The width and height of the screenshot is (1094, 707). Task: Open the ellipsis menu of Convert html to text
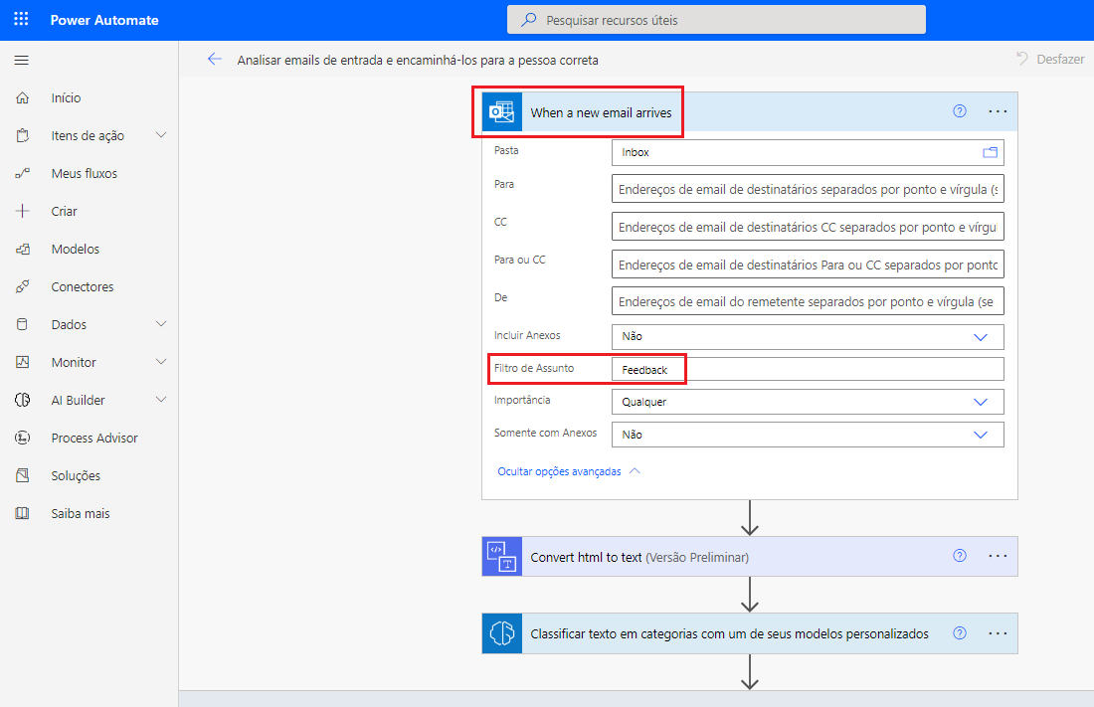(998, 556)
